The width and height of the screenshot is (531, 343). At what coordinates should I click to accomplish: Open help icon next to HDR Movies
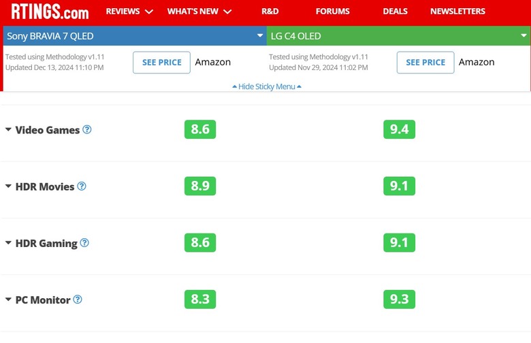point(82,186)
